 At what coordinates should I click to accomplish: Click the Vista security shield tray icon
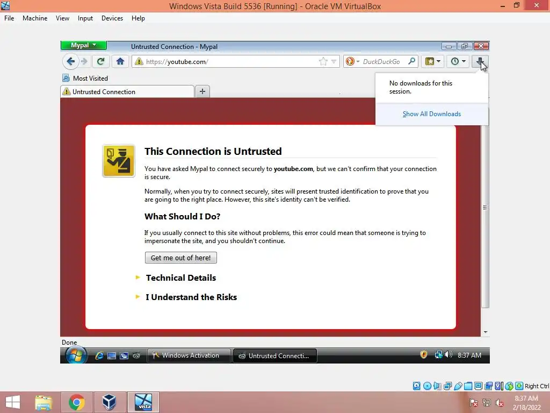click(x=424, y=355)
